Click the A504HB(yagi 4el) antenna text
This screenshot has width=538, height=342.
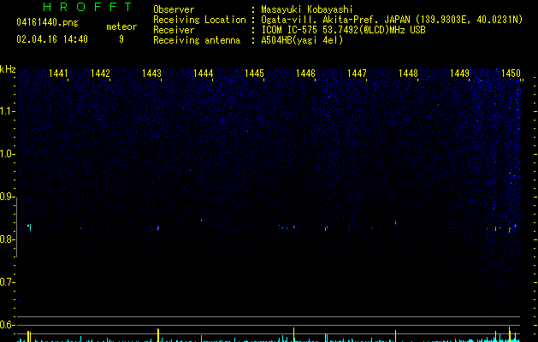pos(302,40)
